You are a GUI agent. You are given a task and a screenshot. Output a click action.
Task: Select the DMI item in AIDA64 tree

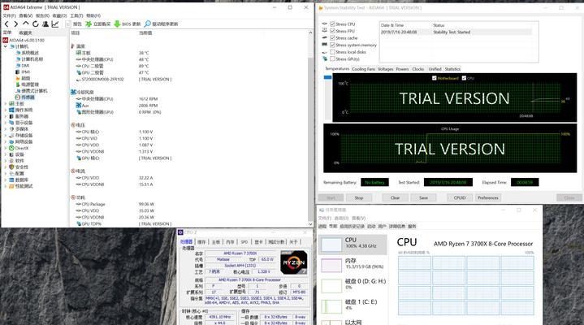point(23,66)
